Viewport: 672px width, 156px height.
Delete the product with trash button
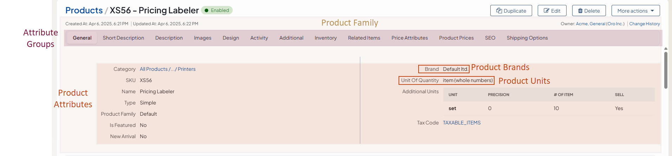[589, 11]
